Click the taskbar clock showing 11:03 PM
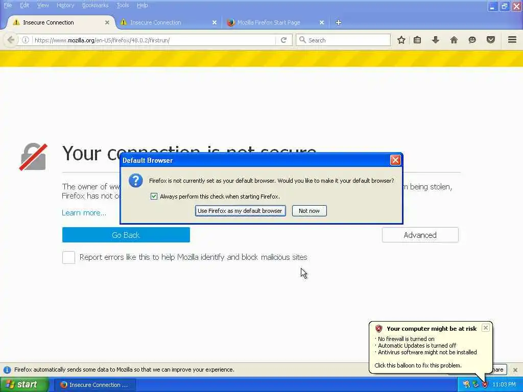523x392 pixels. click(x=504, y=385)
